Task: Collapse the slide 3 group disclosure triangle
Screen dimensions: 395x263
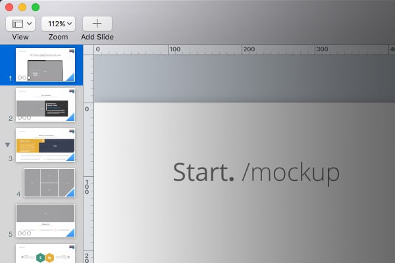Action: [8, 144]
